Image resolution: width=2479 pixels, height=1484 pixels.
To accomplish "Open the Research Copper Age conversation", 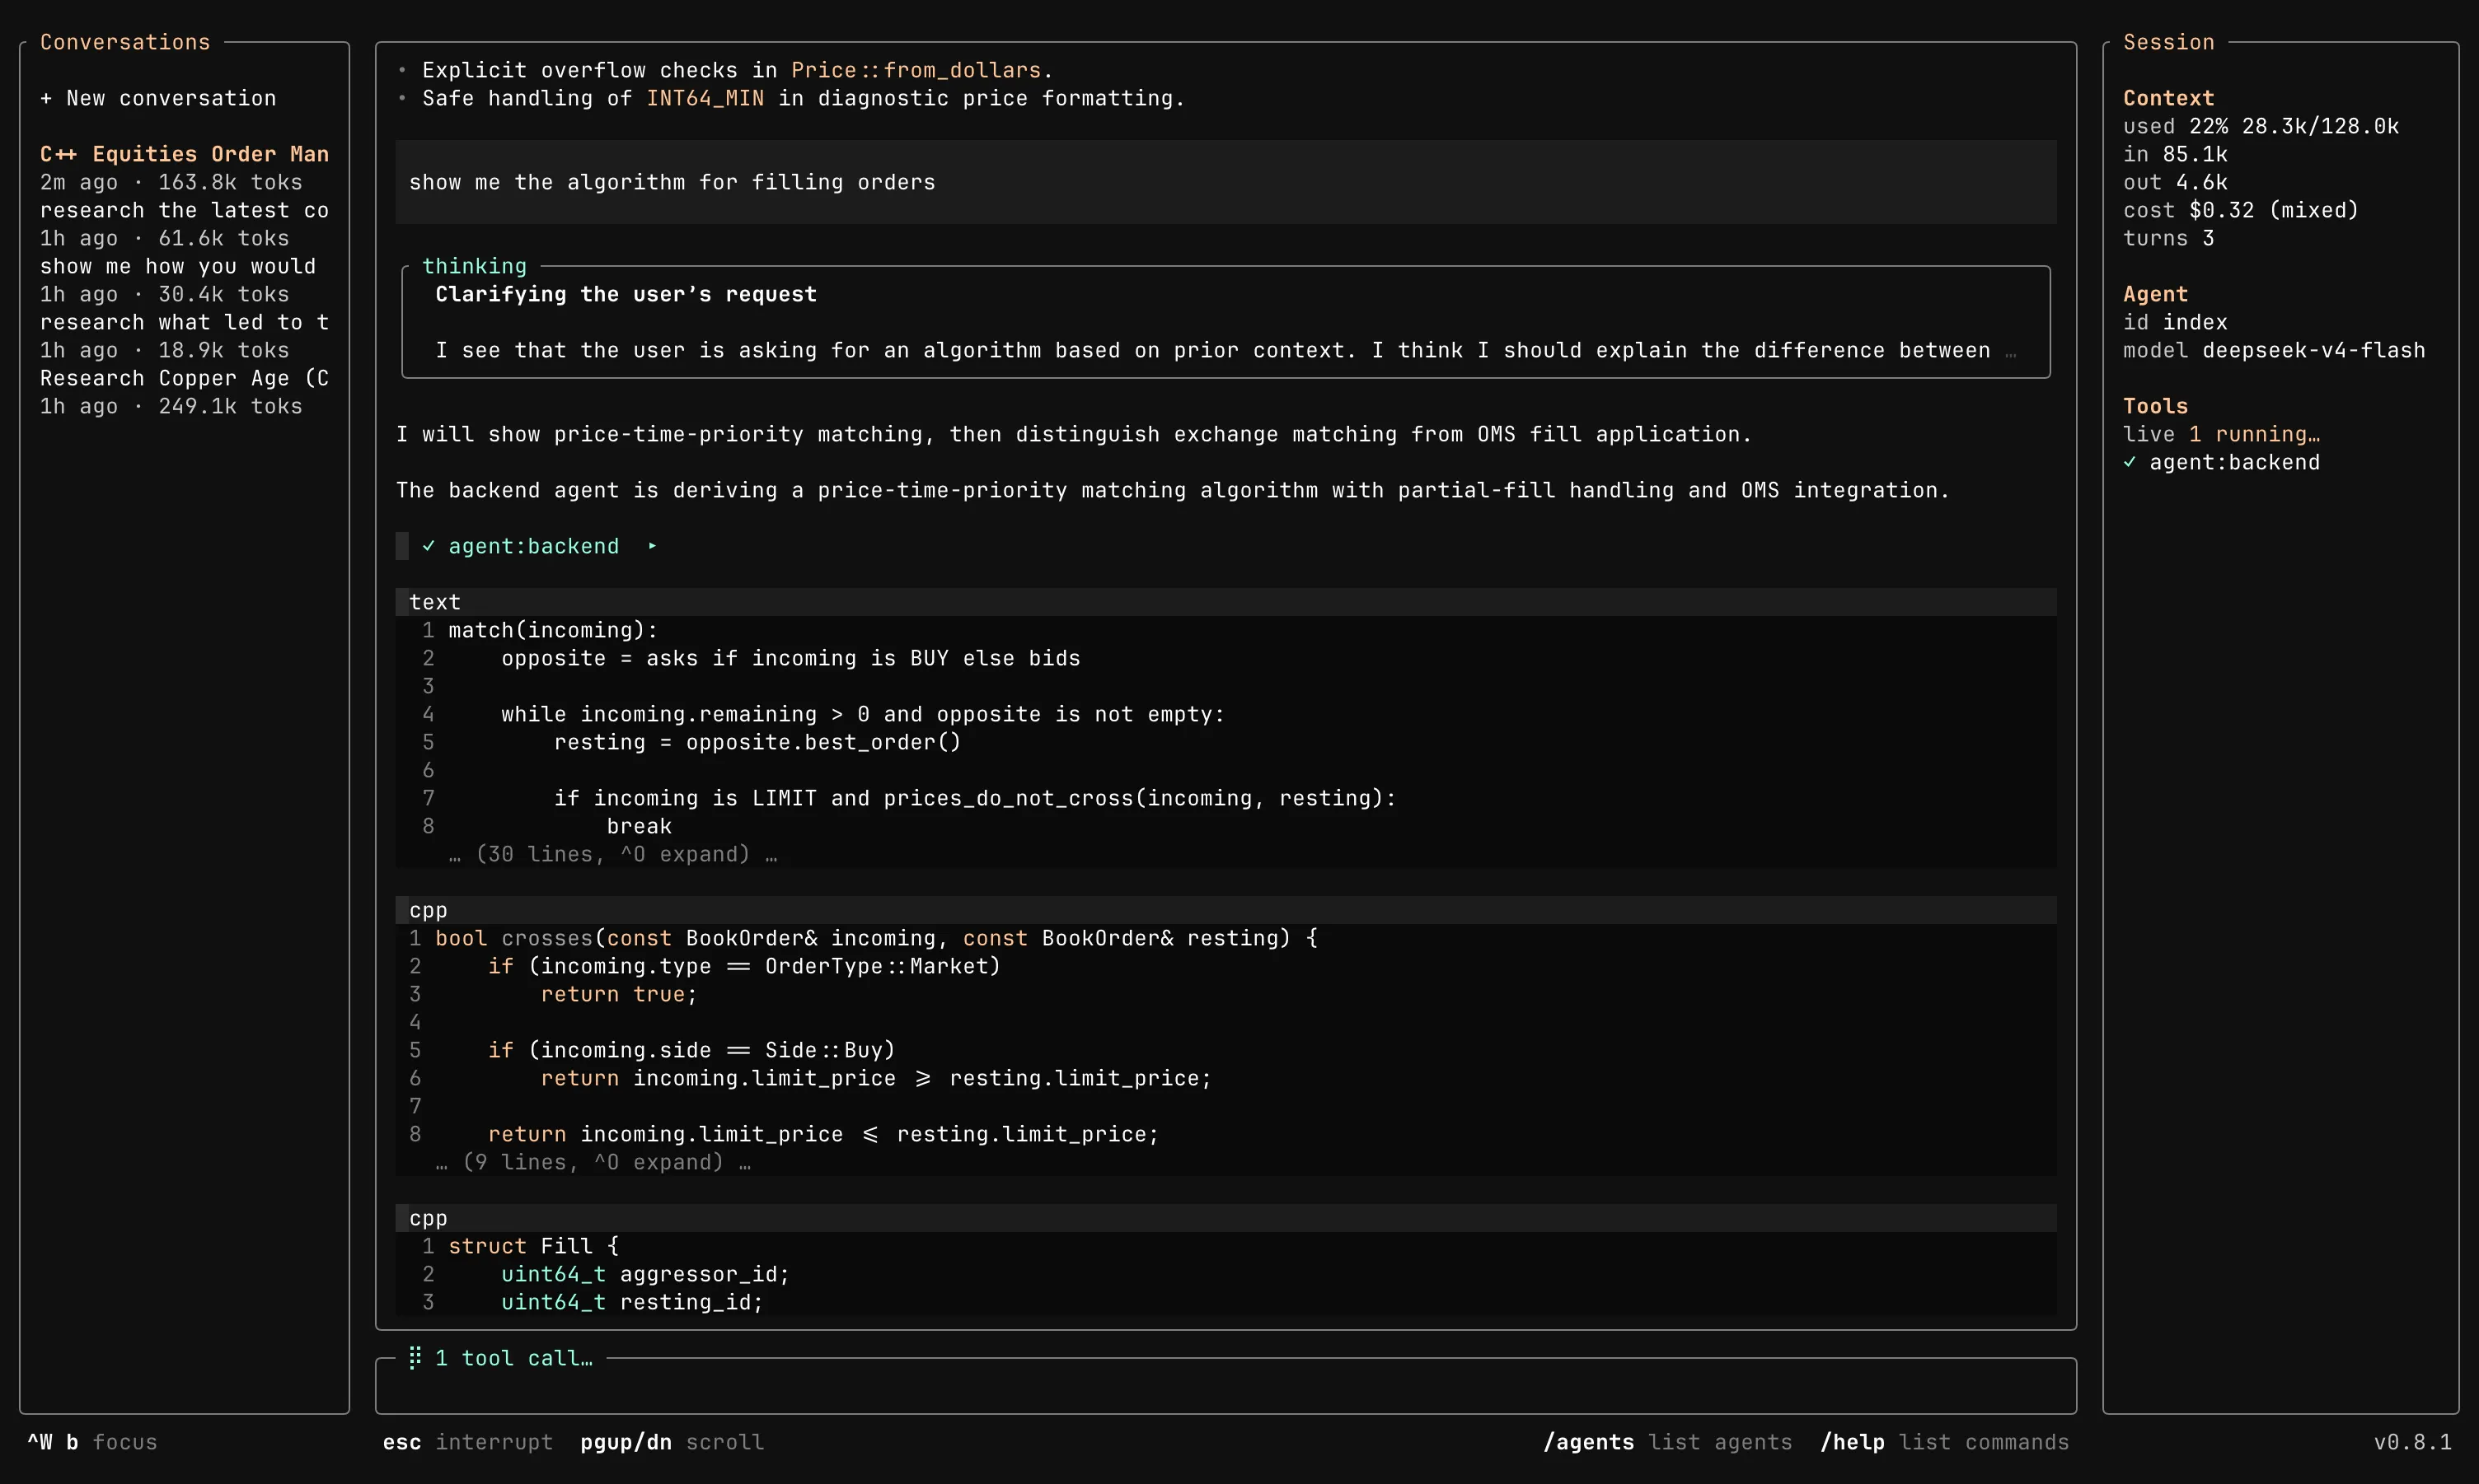I will pos(184,378).
